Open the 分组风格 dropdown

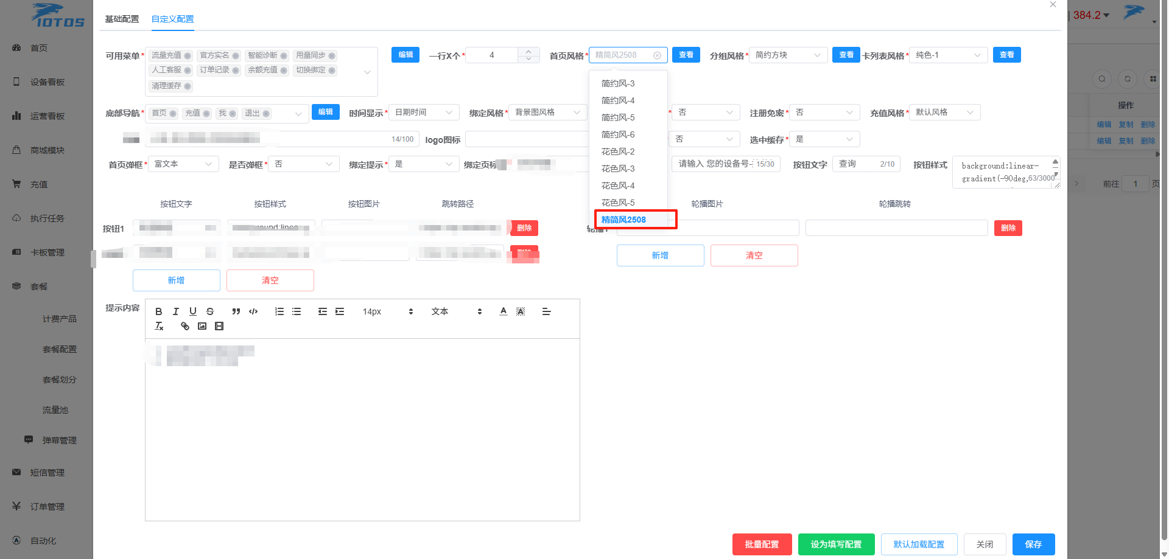pyautogui.click(x=788, y=55)
